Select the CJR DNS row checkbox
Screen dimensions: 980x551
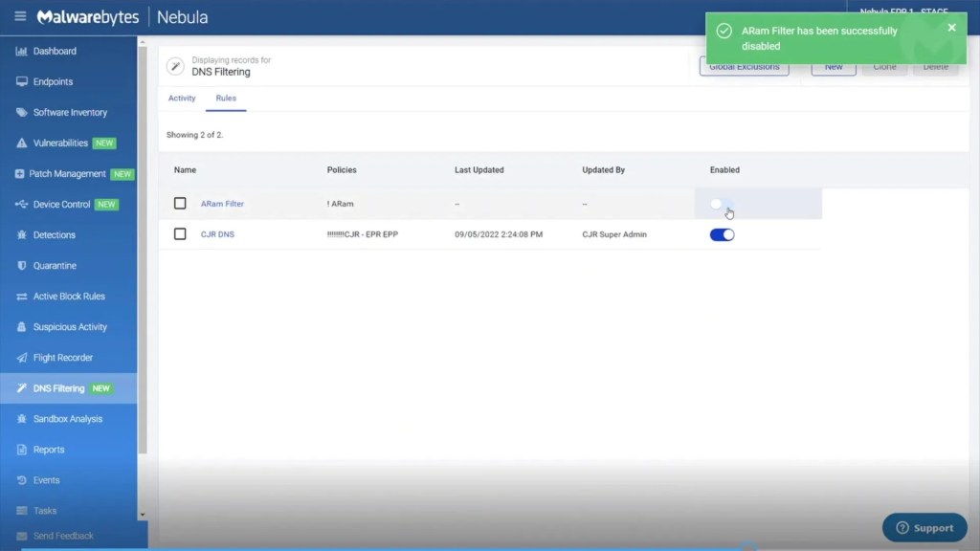tap(180, 233)
